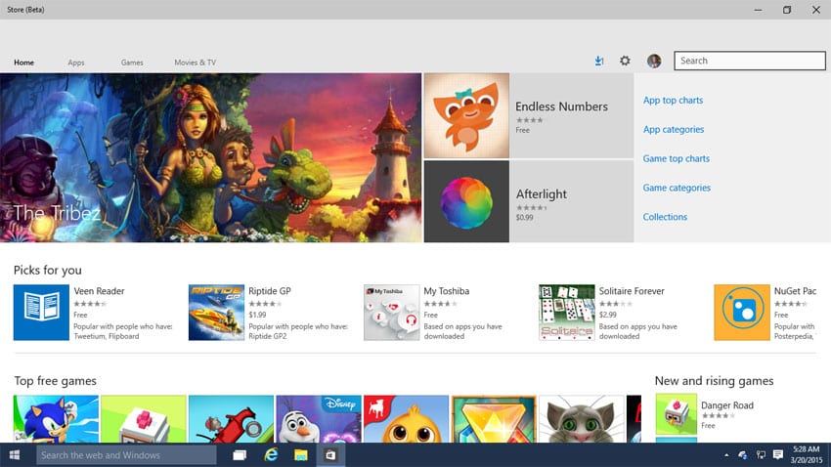Open the Collections link
The image size is (831, 467).
[665, 217]
